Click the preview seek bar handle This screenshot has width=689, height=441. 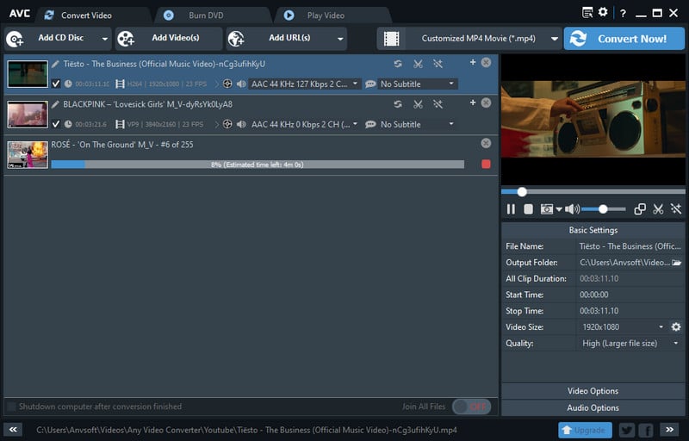coord(522,191)
